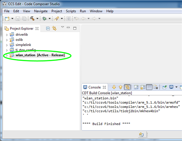Open the Scripts menu
Viewport: 182px width, 141px height.
click(x=71, y=11)
